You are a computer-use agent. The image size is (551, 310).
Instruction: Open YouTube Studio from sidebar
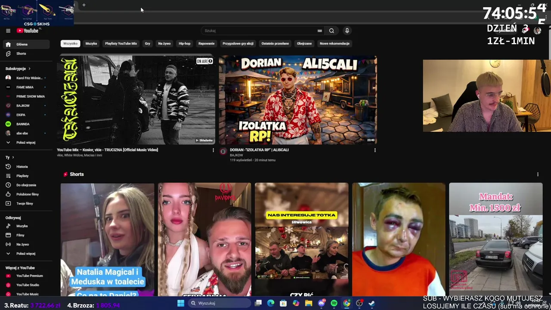(27, 285)
